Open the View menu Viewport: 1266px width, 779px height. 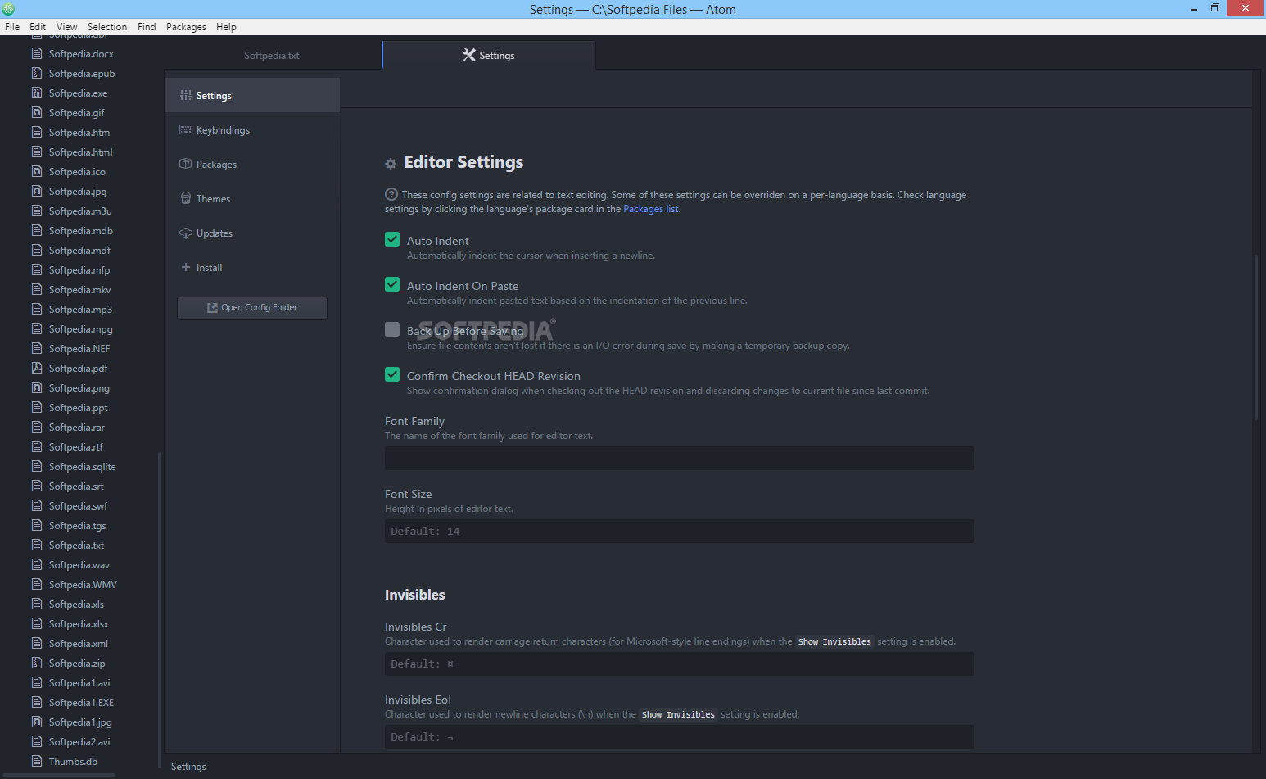tap(67, 27)
